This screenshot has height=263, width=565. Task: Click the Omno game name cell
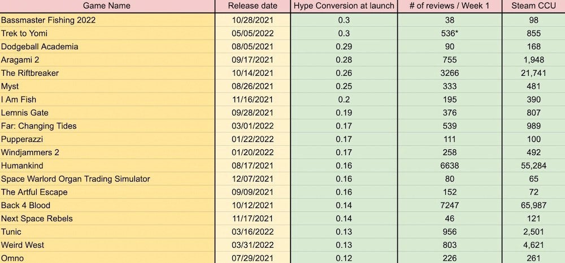[107, 257]
